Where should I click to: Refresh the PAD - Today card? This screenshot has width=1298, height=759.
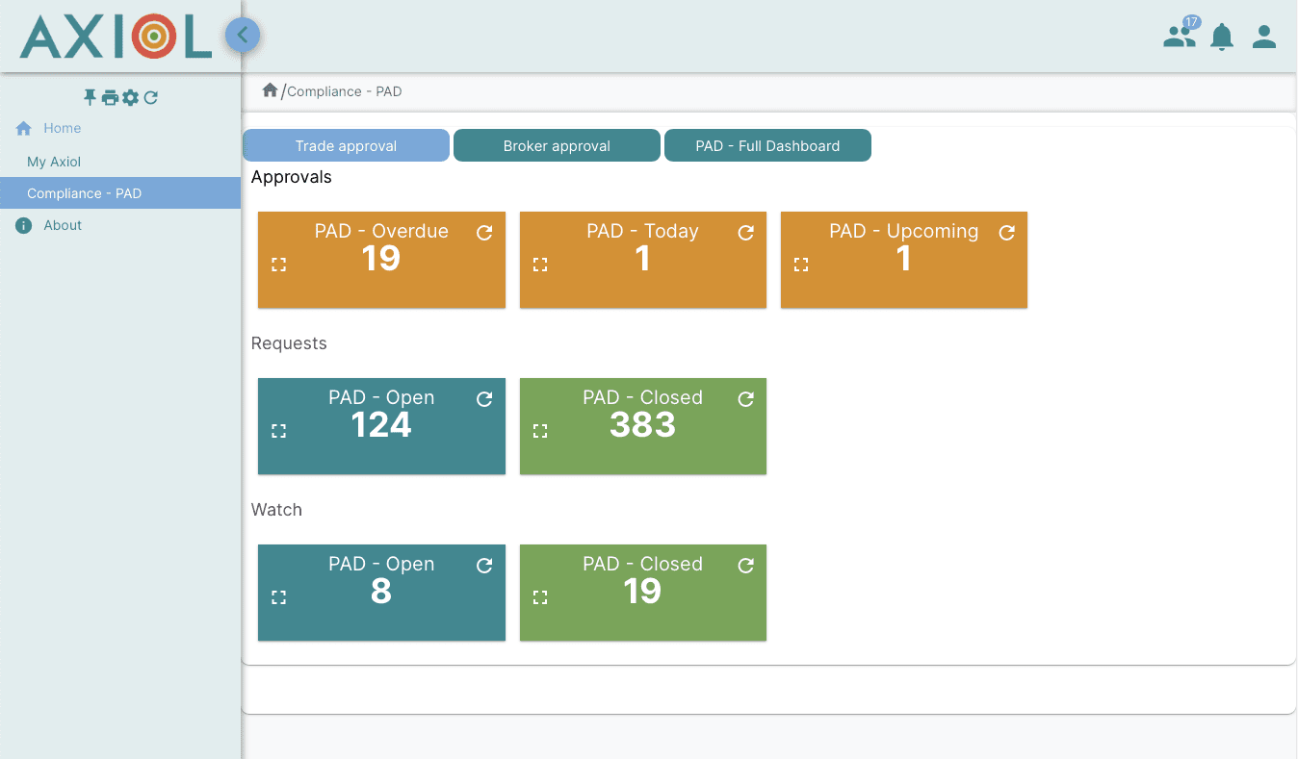click(745, 233)
